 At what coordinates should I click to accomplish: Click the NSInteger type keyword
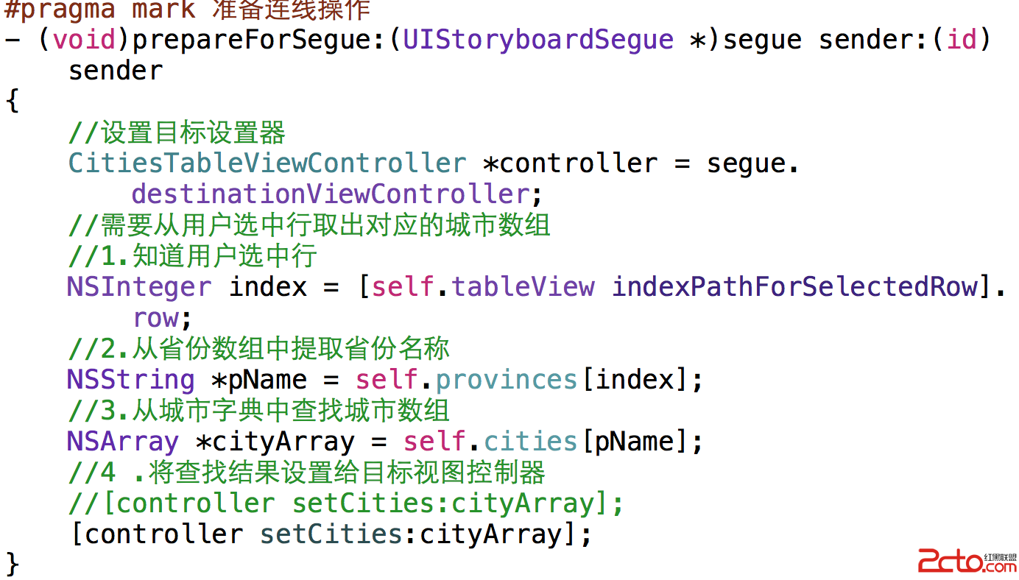click(x=138, y=286)
